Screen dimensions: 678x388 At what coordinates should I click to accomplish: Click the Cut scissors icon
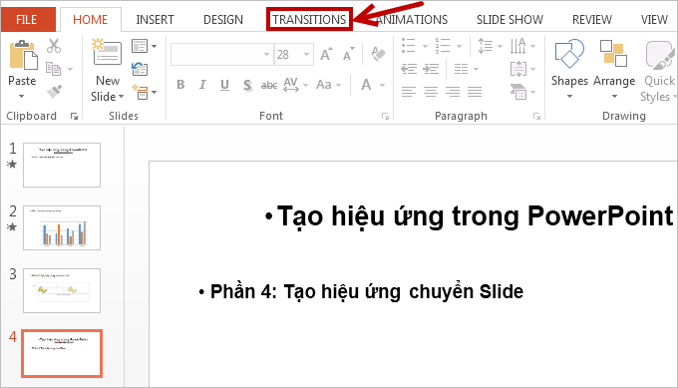(54, 46)
